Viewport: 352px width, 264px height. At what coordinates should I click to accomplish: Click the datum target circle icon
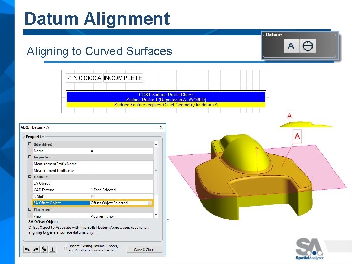coord(308,46)
